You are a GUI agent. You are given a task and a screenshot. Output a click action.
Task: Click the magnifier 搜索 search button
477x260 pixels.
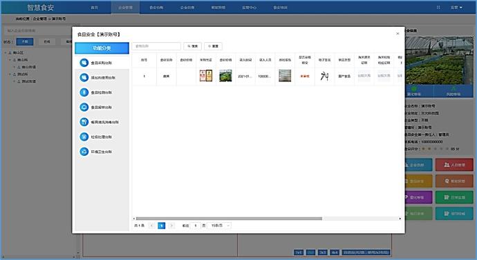click(193, 46)
